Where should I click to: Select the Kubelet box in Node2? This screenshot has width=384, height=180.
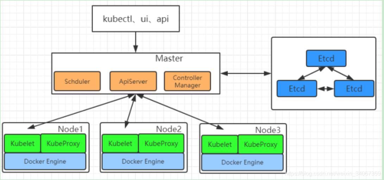click(x=120, y=144)
